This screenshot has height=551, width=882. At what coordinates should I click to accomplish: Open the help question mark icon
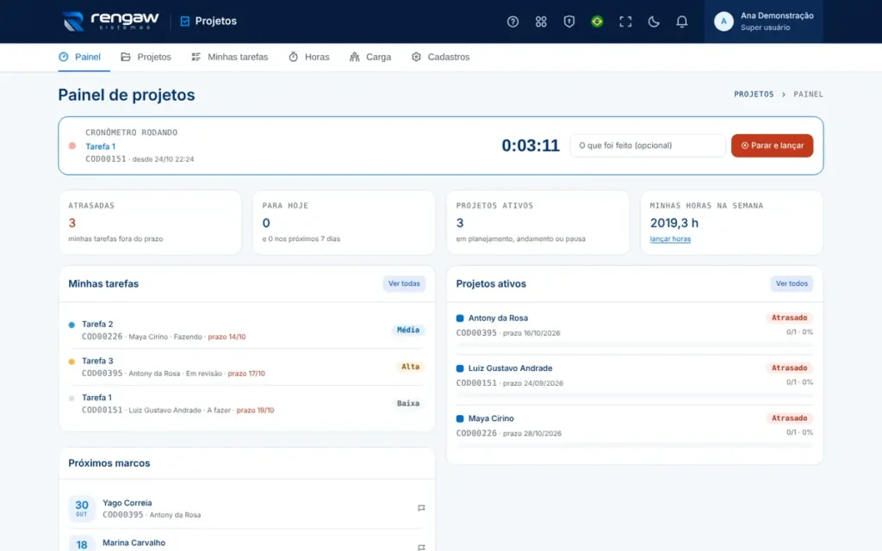coord(512,22)
